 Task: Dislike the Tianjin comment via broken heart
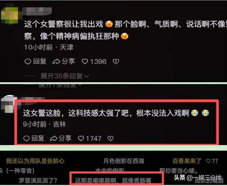click(116, 61)
